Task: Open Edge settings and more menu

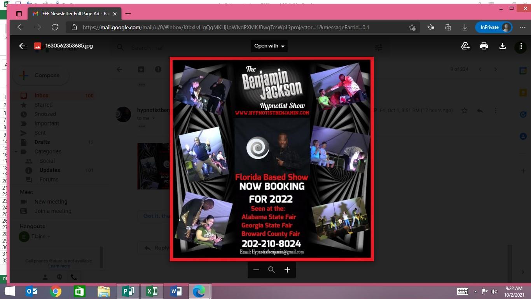Action: coord(522,27)
